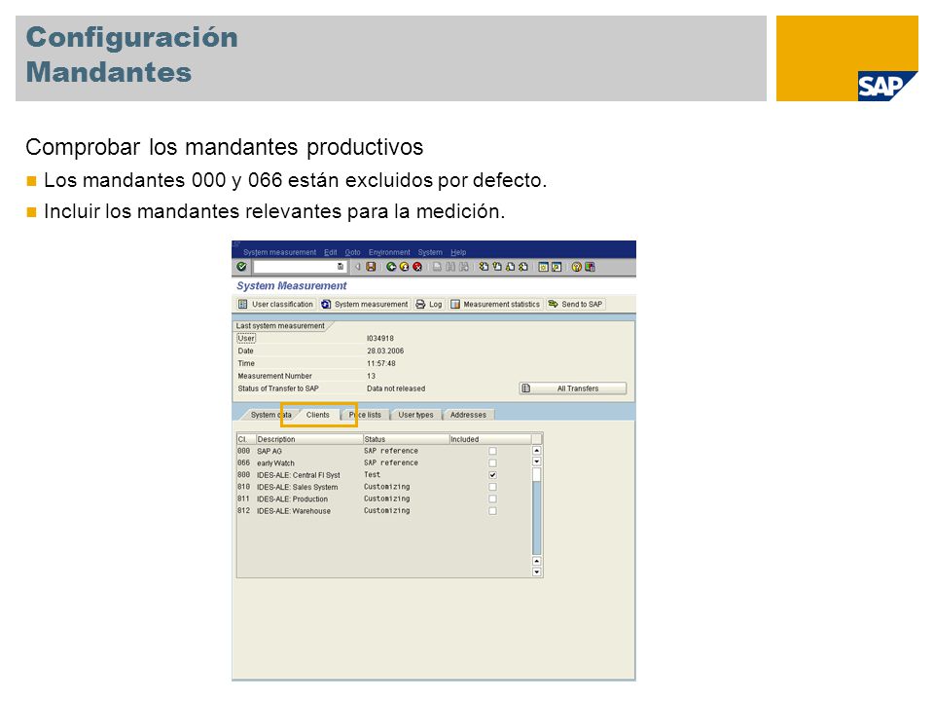Click the Generate Shortcut icon
934x701 pixels.
coord(557,267)
